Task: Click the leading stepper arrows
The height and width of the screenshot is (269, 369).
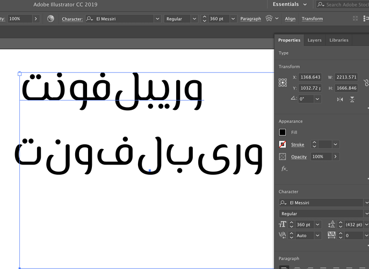Action: [x=341, y=224]
